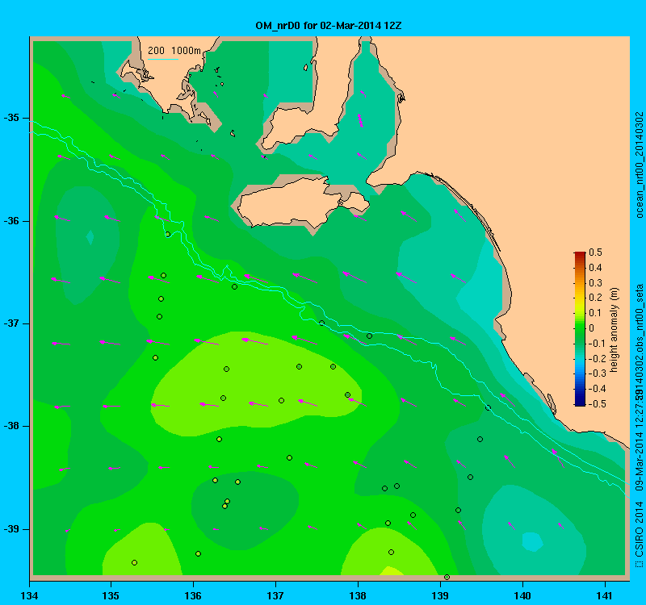Click the "134" longitude axis label
The image size is (646, 605).
click(x=29, y=595)
